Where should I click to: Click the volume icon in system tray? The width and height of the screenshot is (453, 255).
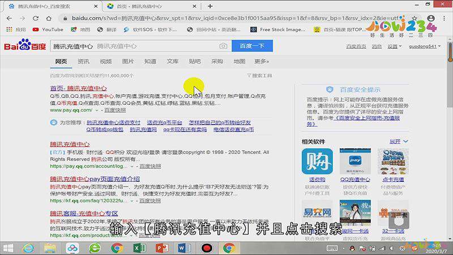[392, 248]
